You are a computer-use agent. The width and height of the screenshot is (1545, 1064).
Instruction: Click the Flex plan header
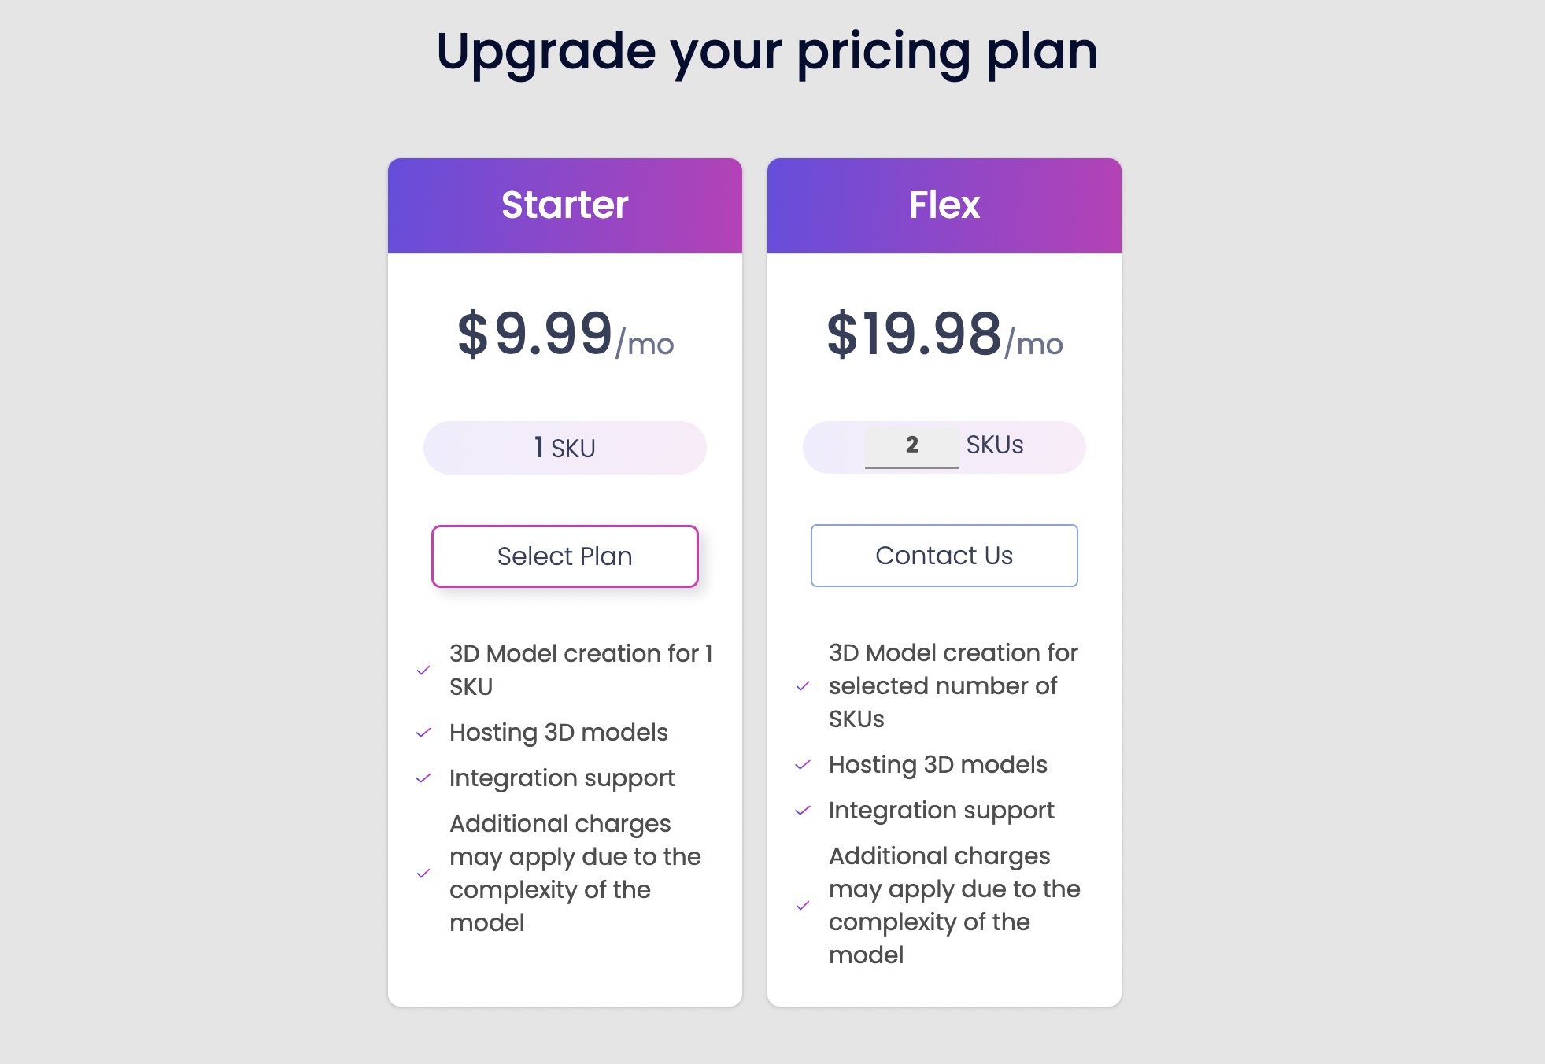tap(944, 205)
